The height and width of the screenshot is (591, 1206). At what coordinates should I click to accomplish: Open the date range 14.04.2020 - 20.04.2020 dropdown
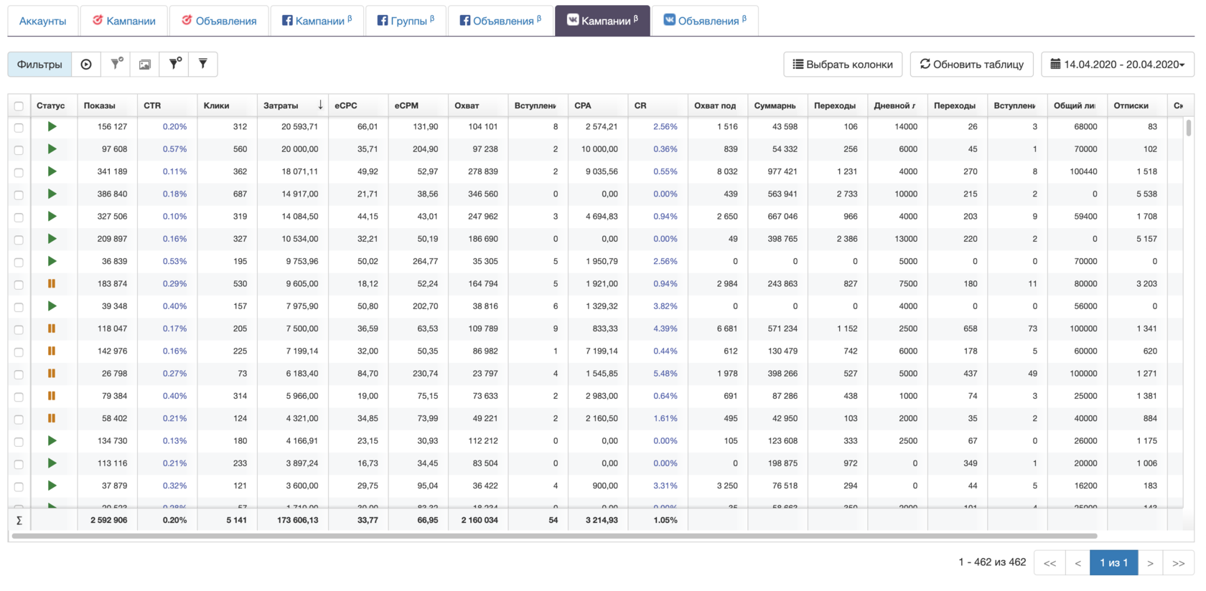pyautogui.click(x=1118, y=65)
